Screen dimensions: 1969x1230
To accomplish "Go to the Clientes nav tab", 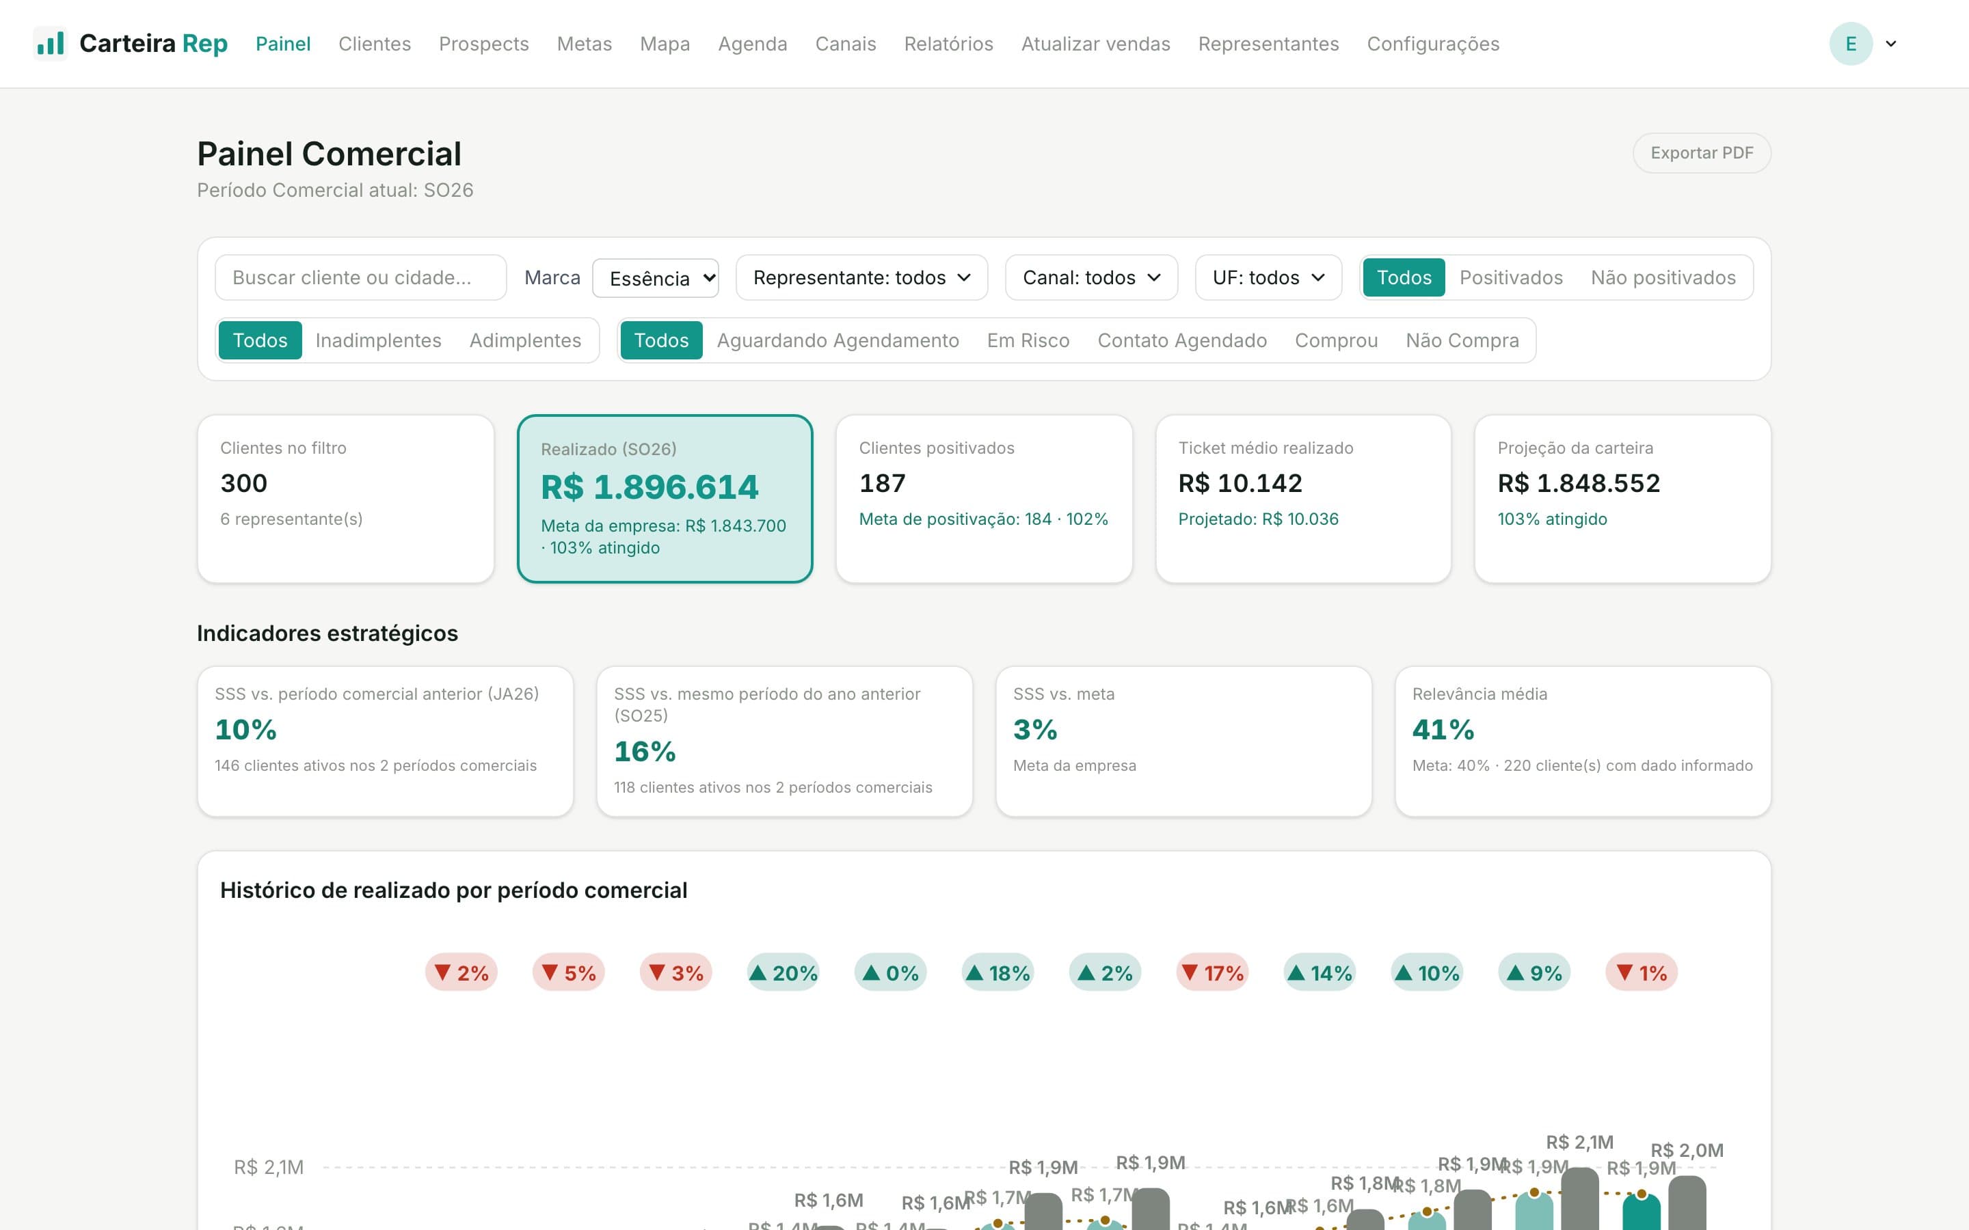I will [374, 44].
